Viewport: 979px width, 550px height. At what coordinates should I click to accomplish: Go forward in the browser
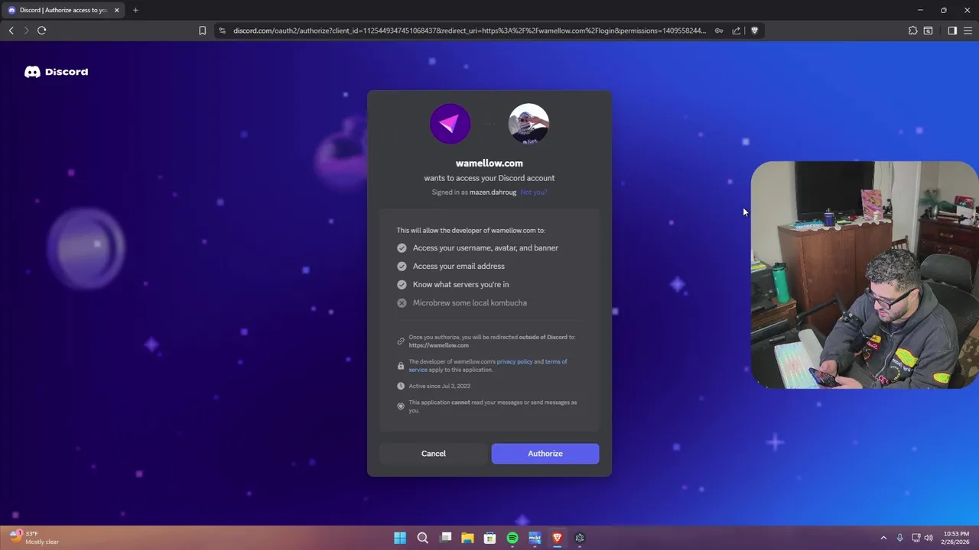(26, 31)
